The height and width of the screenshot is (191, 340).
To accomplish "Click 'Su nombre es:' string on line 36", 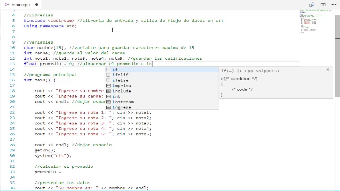I will (77, 188).
